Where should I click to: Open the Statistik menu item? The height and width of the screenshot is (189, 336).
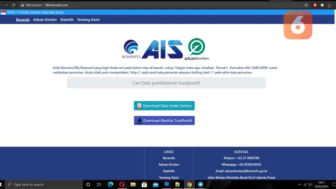pyautogui.click(x=67, y=20)
